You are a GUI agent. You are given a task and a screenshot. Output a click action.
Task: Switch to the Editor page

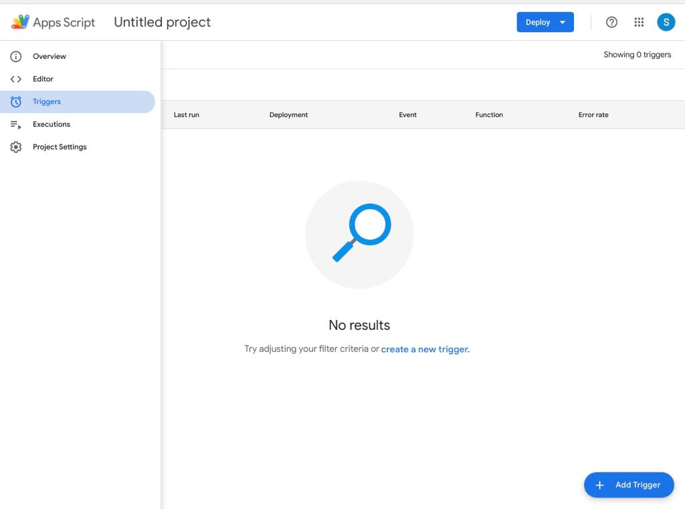(43, 79)
